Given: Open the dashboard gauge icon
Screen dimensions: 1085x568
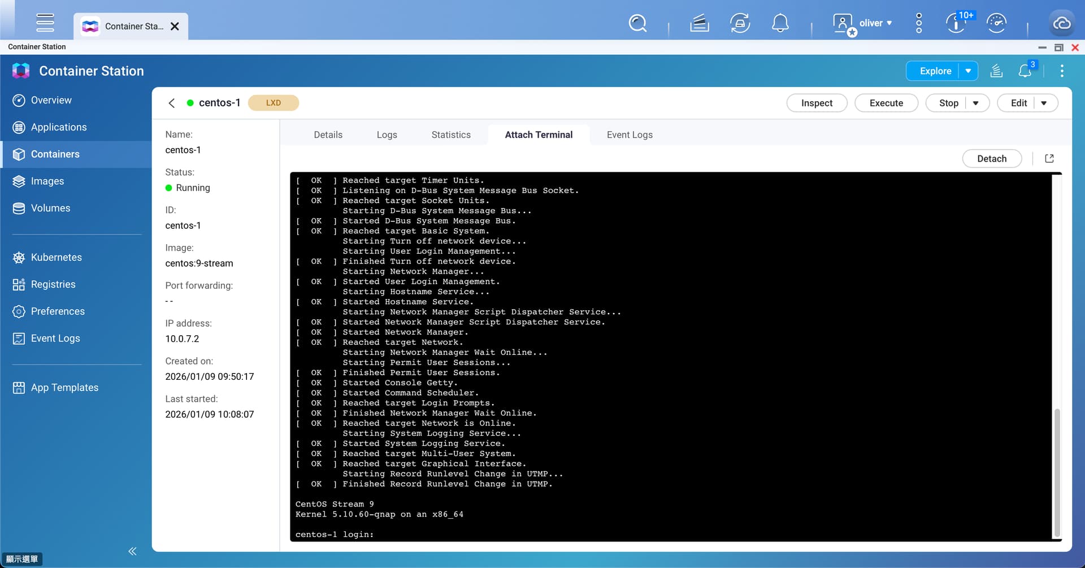Looking at the screenshot, I should tap(996, 24).
